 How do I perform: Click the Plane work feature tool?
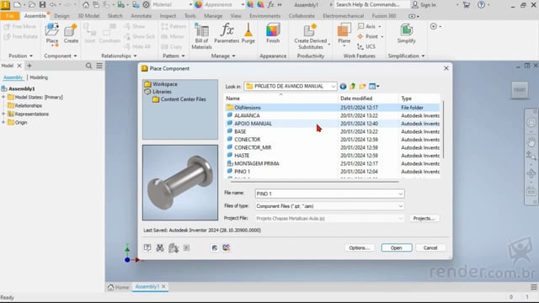tap(344, 34)
